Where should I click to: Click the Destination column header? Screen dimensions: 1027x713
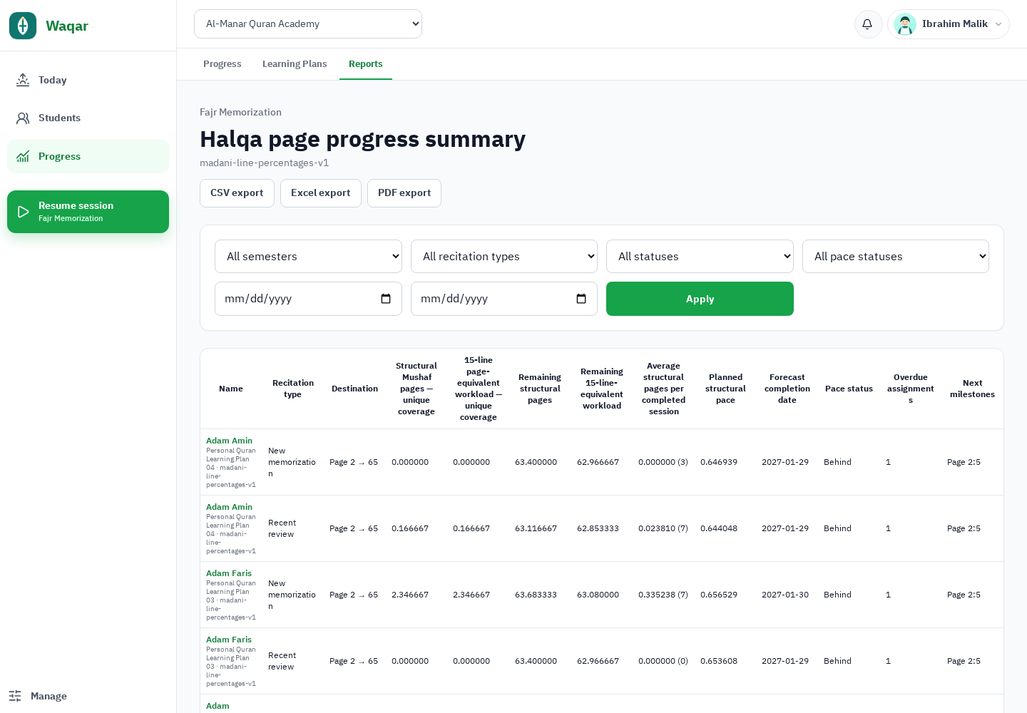pyautogui.click(x=354, y=389)
